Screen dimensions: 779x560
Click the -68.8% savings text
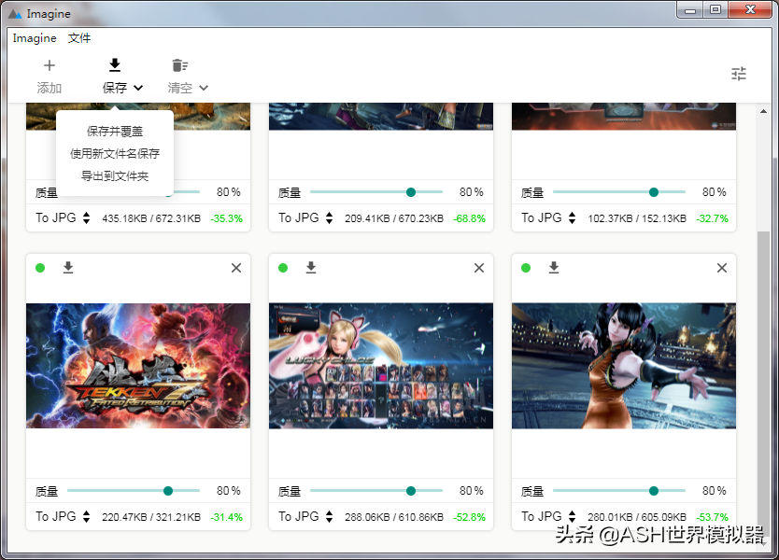470,218
